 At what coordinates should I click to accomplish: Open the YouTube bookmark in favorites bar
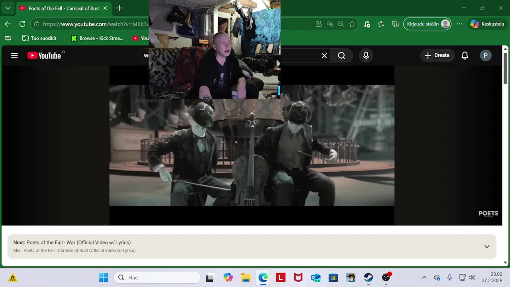click(x=140, y=38)
